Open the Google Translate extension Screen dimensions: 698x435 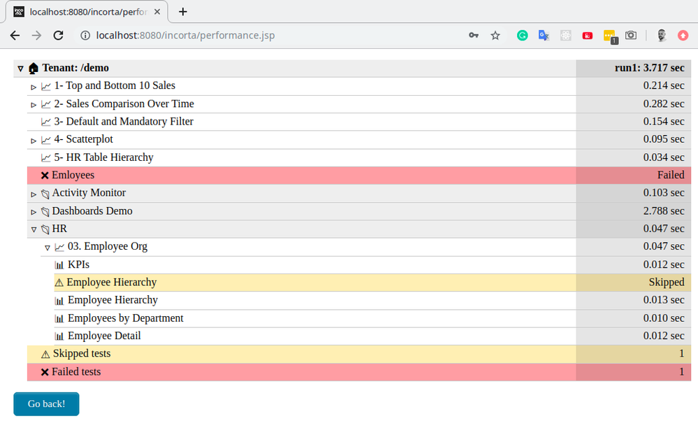click(544, 35)
